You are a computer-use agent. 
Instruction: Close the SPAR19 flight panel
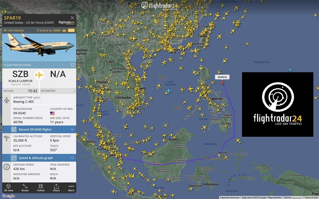[x=72, y=18]
